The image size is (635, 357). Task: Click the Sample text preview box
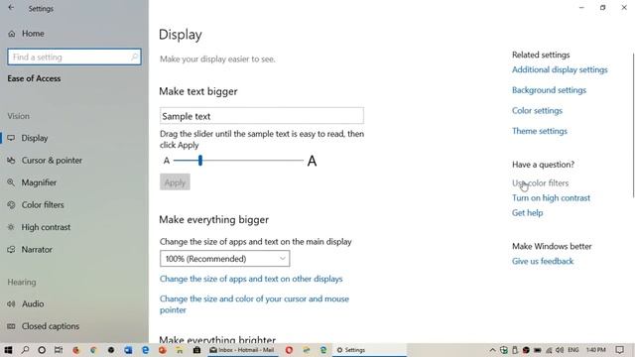pos(262,116)
